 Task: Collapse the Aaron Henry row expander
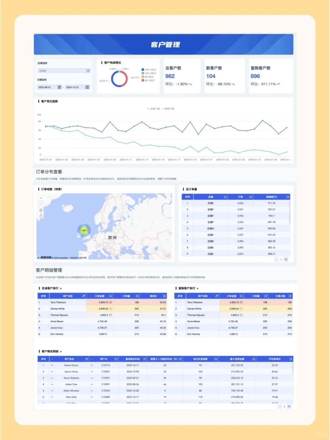pos(52,372)
